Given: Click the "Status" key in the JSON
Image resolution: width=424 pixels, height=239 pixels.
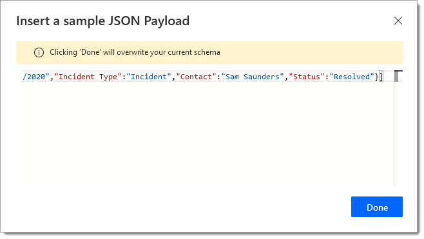Looking at the screenshot, I should [x=307, y=77].
